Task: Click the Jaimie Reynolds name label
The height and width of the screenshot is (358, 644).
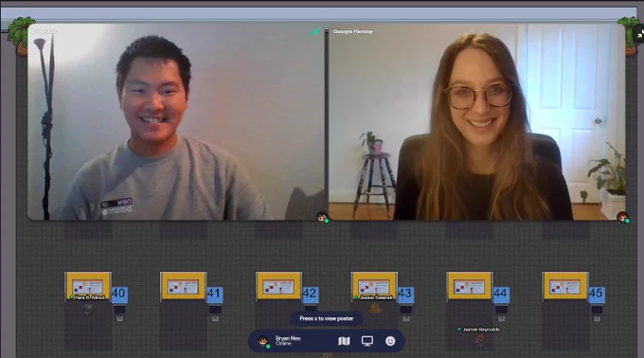Action: [x=481, y=330]
